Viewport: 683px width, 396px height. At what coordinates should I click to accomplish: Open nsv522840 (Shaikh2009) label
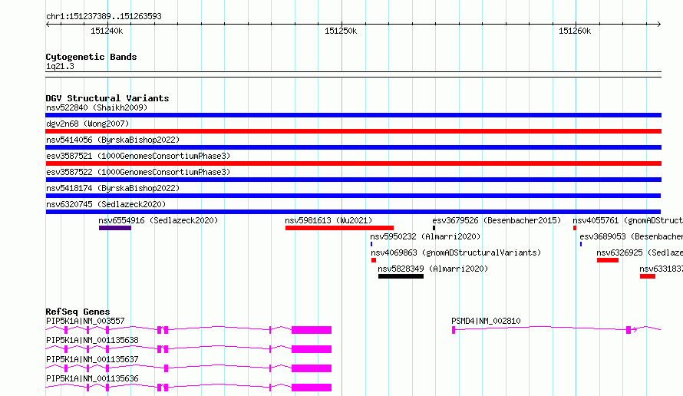97,107
